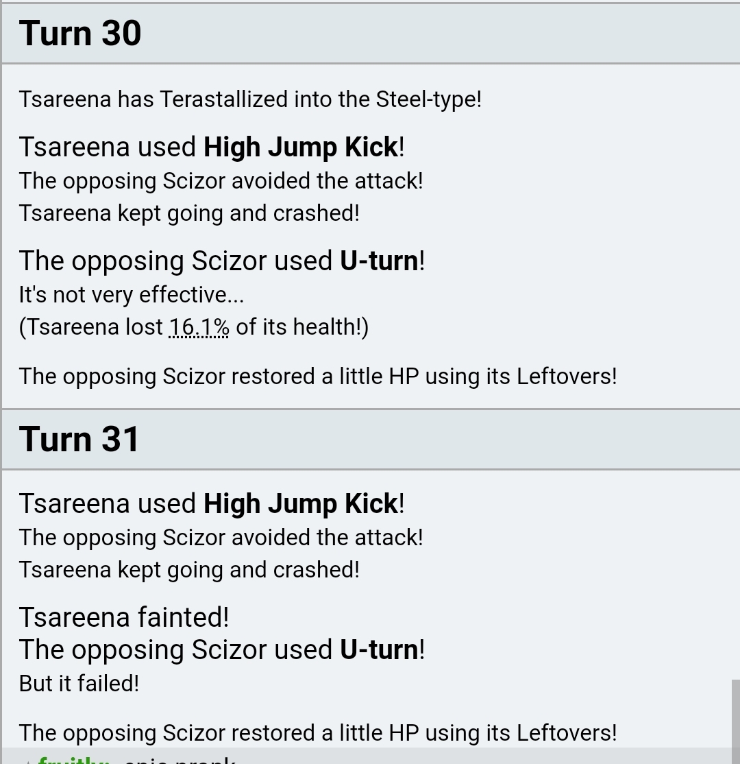
Task: Click Turn 30 "avoided the attack" line
Action: (221, 181)
